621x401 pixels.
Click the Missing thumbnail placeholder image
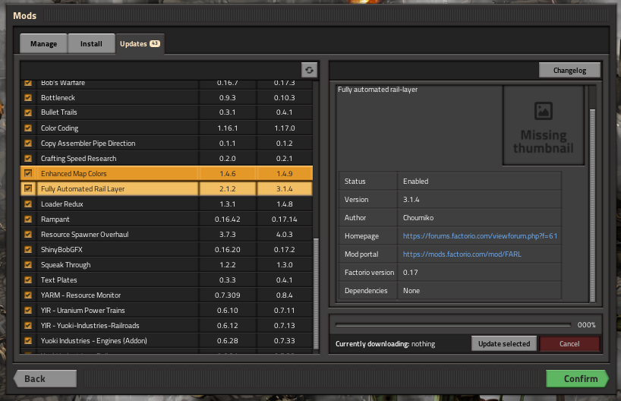[543, 125]
